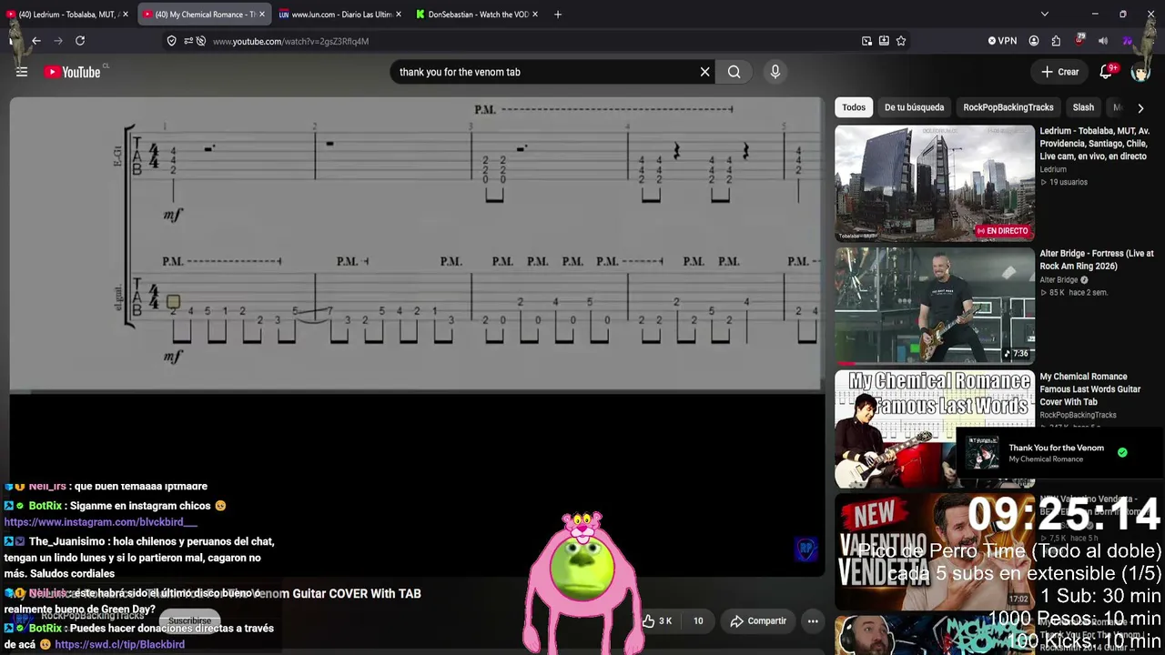Open a new browser tab

pyautogui.click(x=558, y=15)
